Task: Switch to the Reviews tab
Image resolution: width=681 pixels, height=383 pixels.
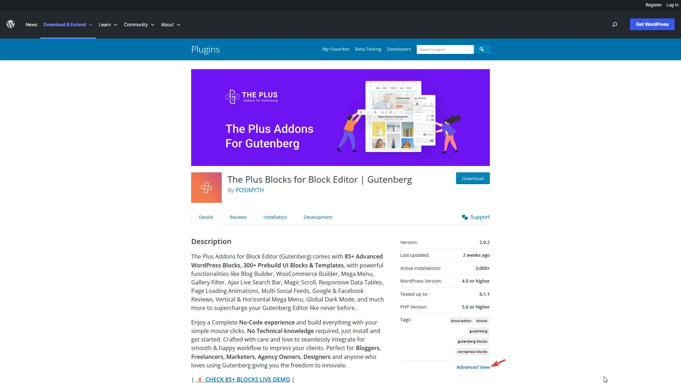Action: tap(238, 217)
